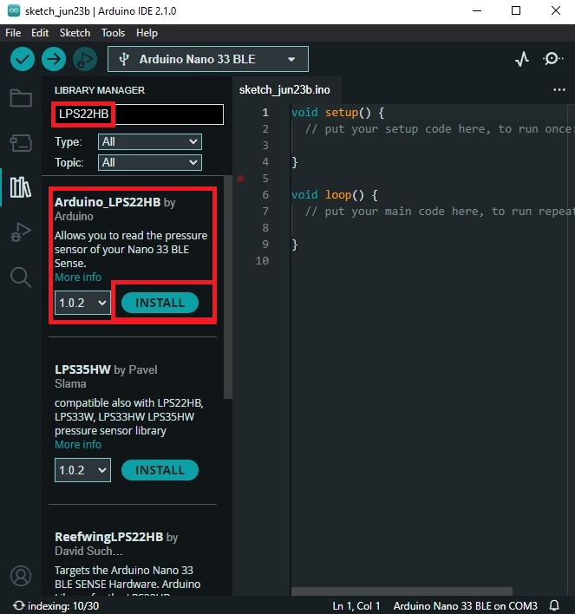Click the LPS35HW library title
The height and width of the screenshot is (614, 575).
82,369
